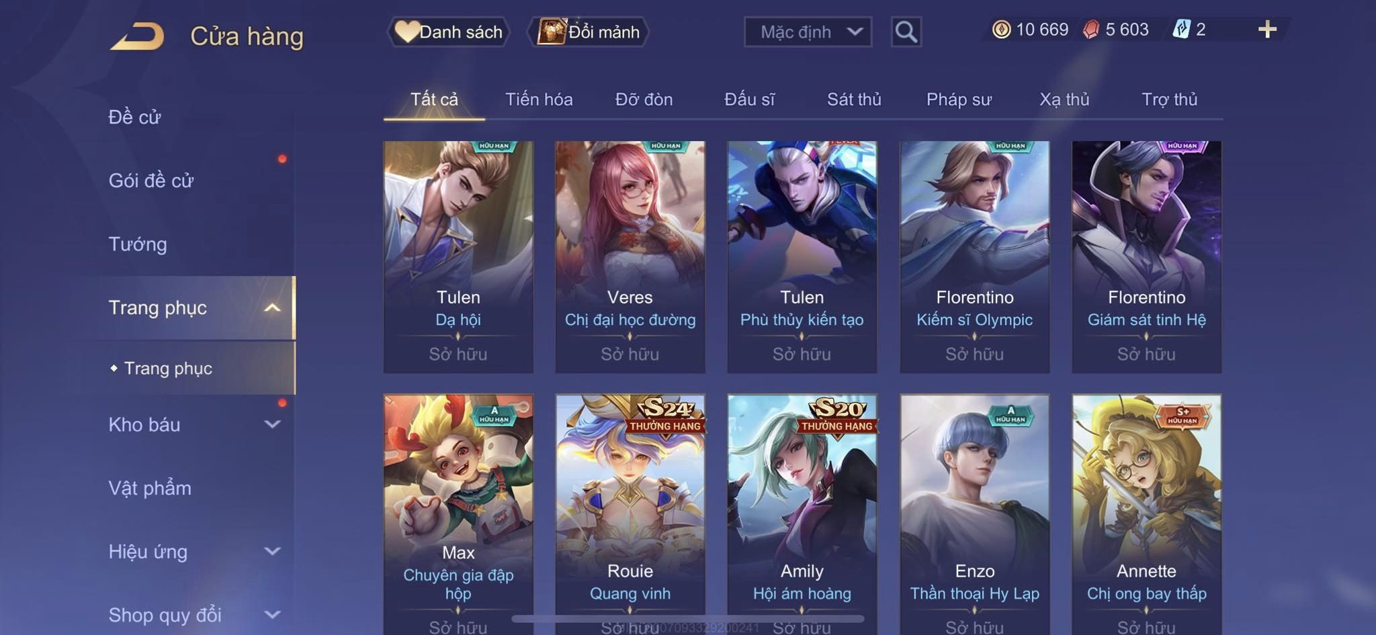Select the Tiến hóa filter tab
Viewport: 1376px width, 635px height.
pos(539,99)
